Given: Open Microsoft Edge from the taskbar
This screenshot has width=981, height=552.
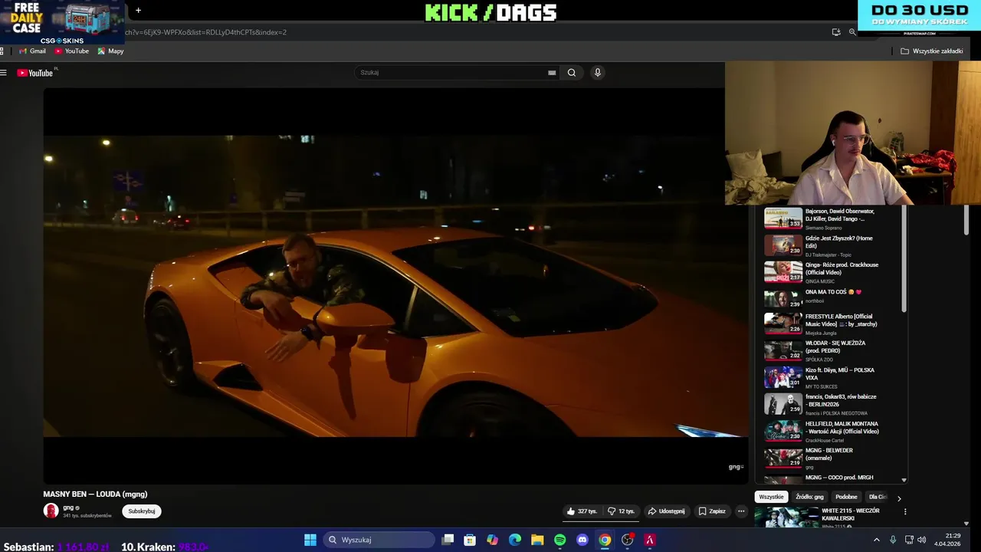Looking at the screenshot, I should click(515, 540).
